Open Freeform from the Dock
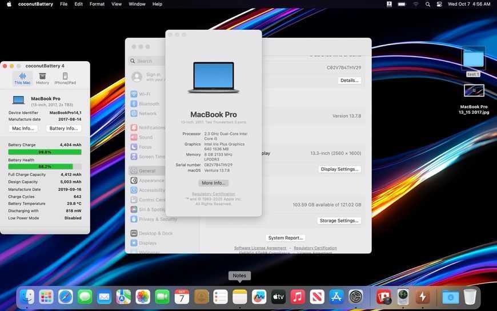Viewport: 497px width, 311px height. pos(259,297)
